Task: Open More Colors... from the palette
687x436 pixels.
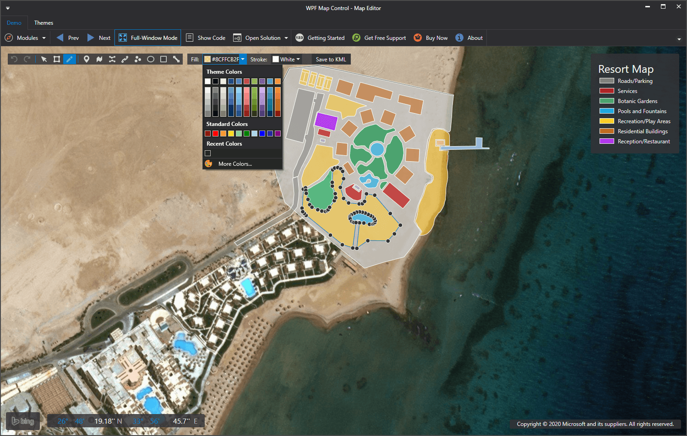Action: tap(235, 164)
